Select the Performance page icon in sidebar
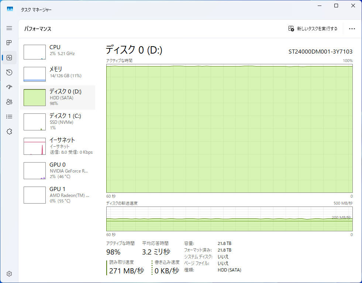The height and width of the screenshot is (283, 362). click(9, 58)
